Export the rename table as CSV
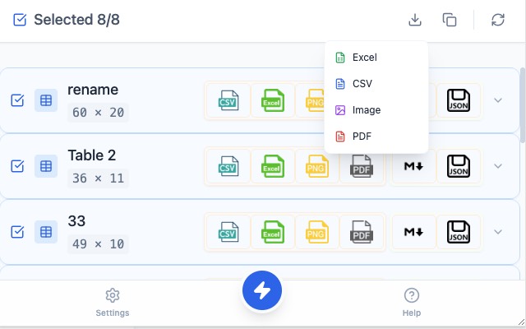The height and width of the screenshot is (329, 526). 227,100
